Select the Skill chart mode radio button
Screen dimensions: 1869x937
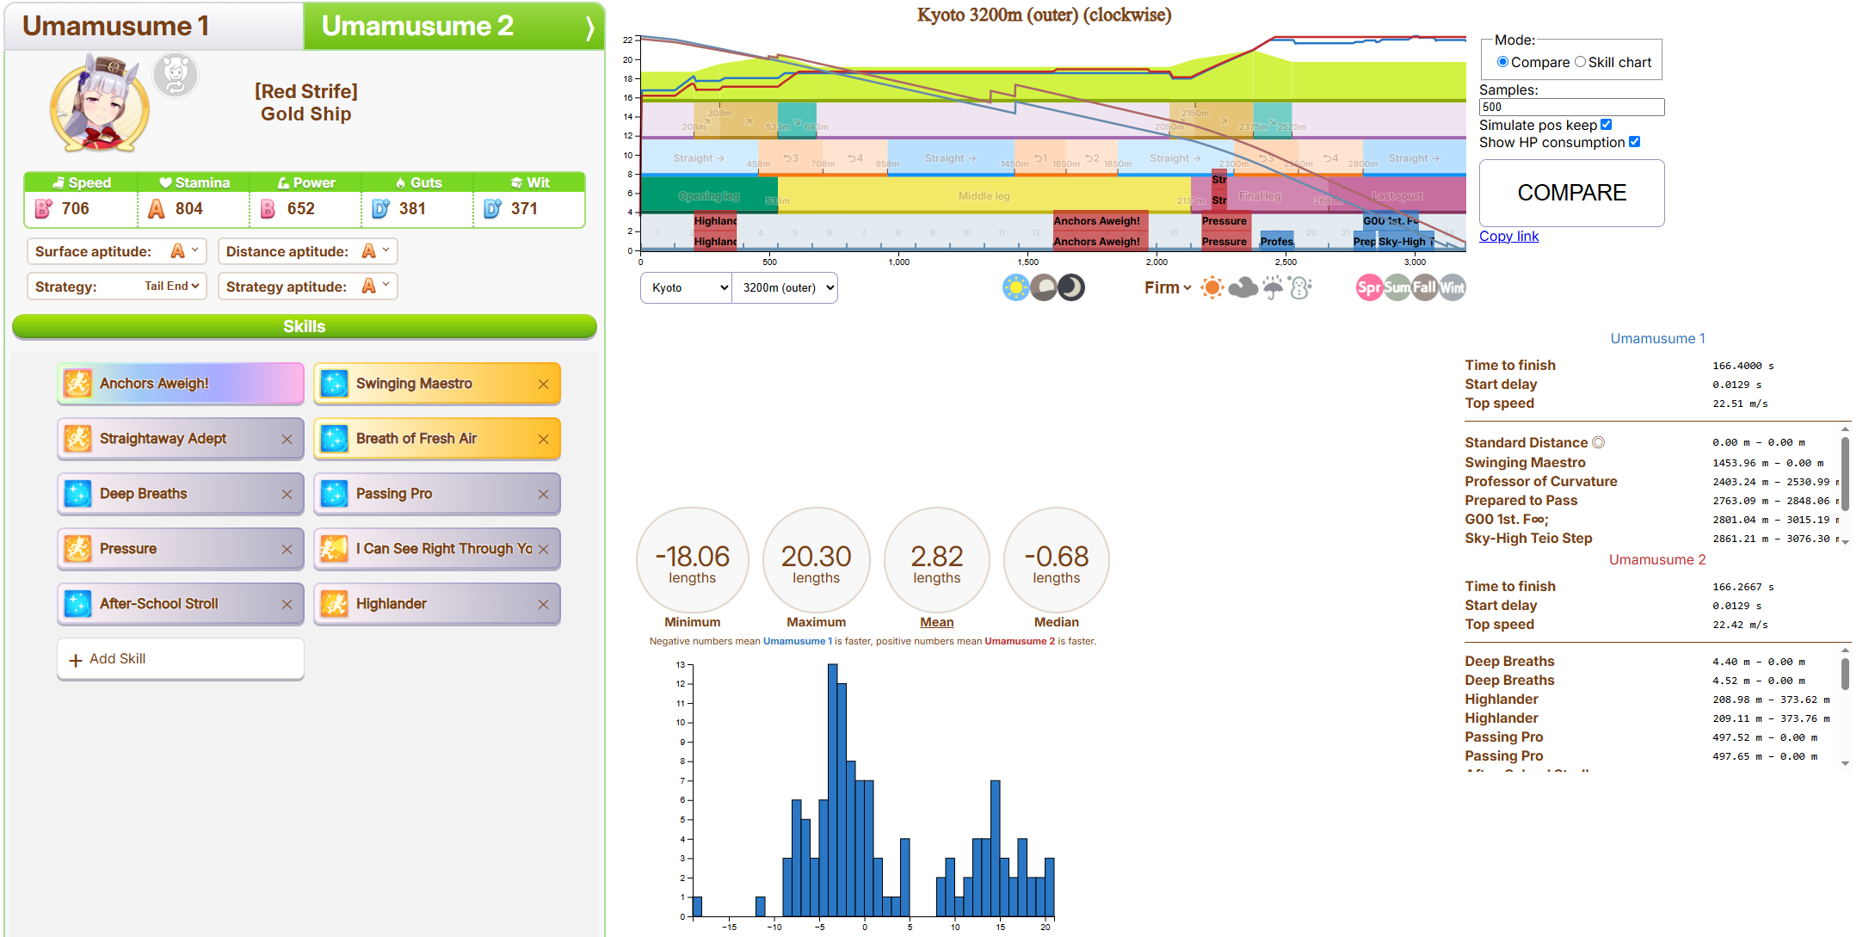1580,62
